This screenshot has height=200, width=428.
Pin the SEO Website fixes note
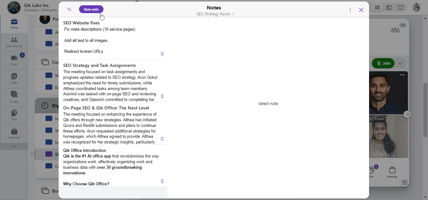[162, 54]
